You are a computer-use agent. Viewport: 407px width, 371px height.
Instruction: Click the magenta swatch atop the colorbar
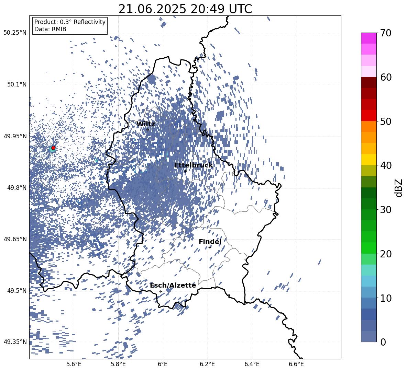(368, 38)
